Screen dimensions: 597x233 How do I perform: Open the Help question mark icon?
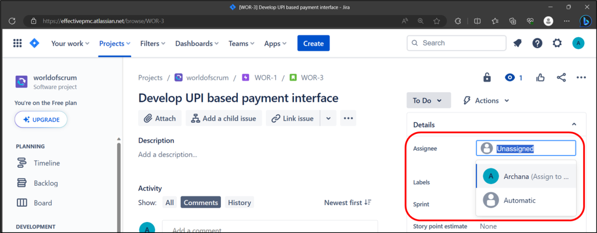[537, 43]
